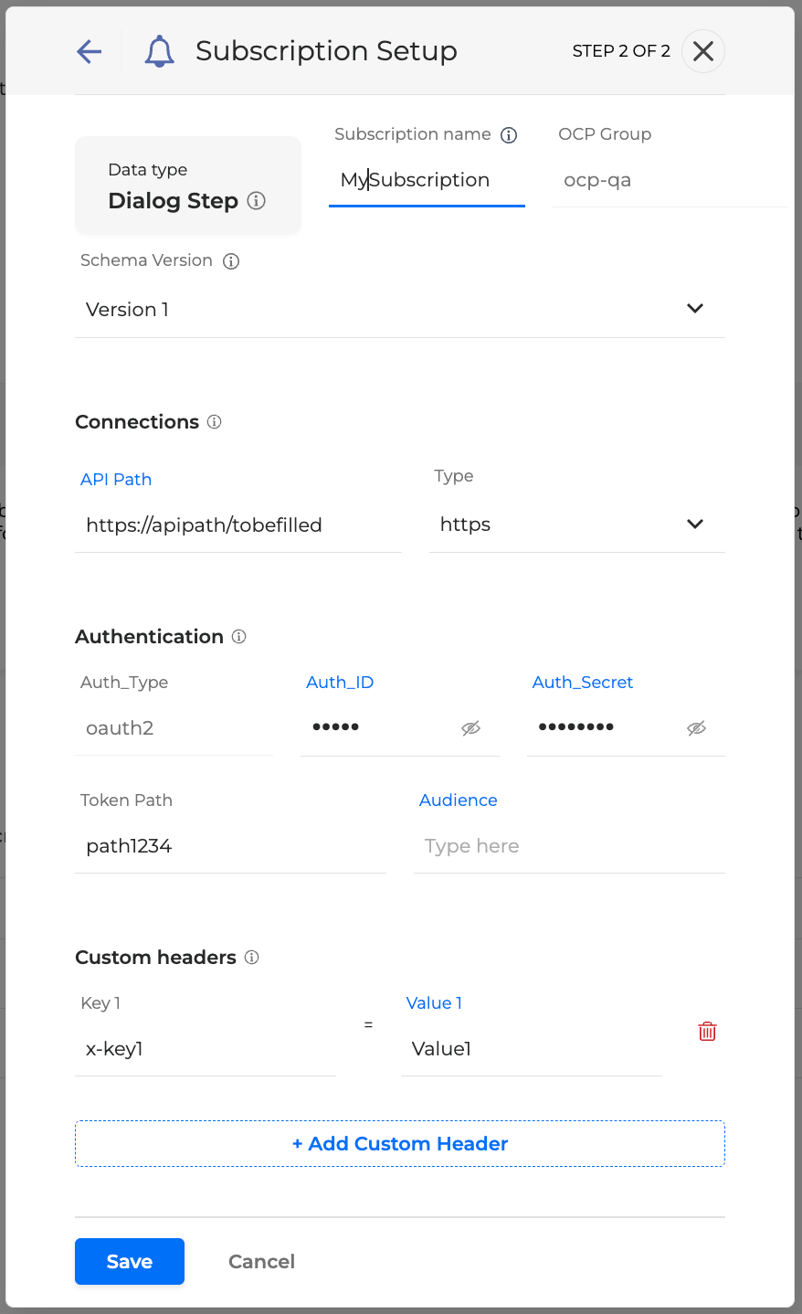Open info icon next to Dialog Step
The width and height of the screenshot is (802, 1314).
point(257,201)
